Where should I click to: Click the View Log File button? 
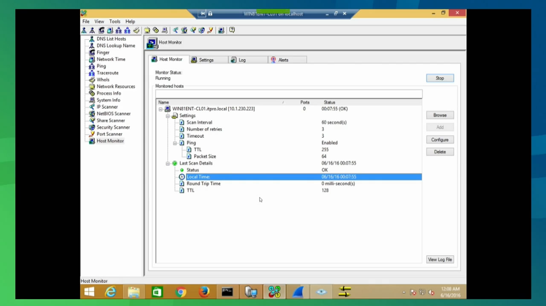[x=440, y=260]
